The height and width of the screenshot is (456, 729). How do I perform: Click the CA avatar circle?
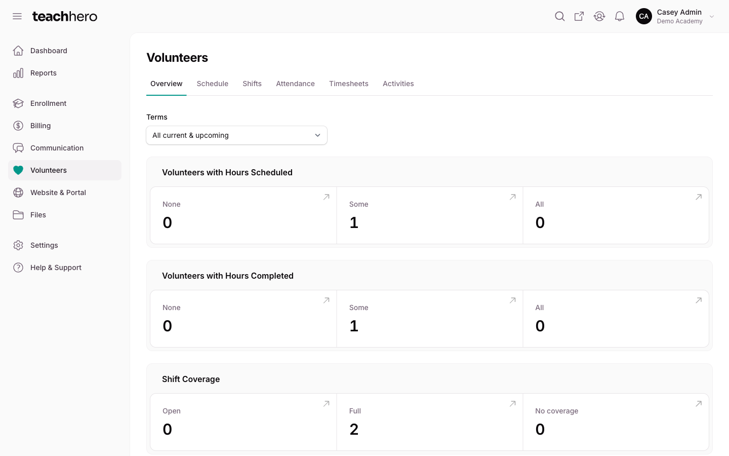click(644, 16)
